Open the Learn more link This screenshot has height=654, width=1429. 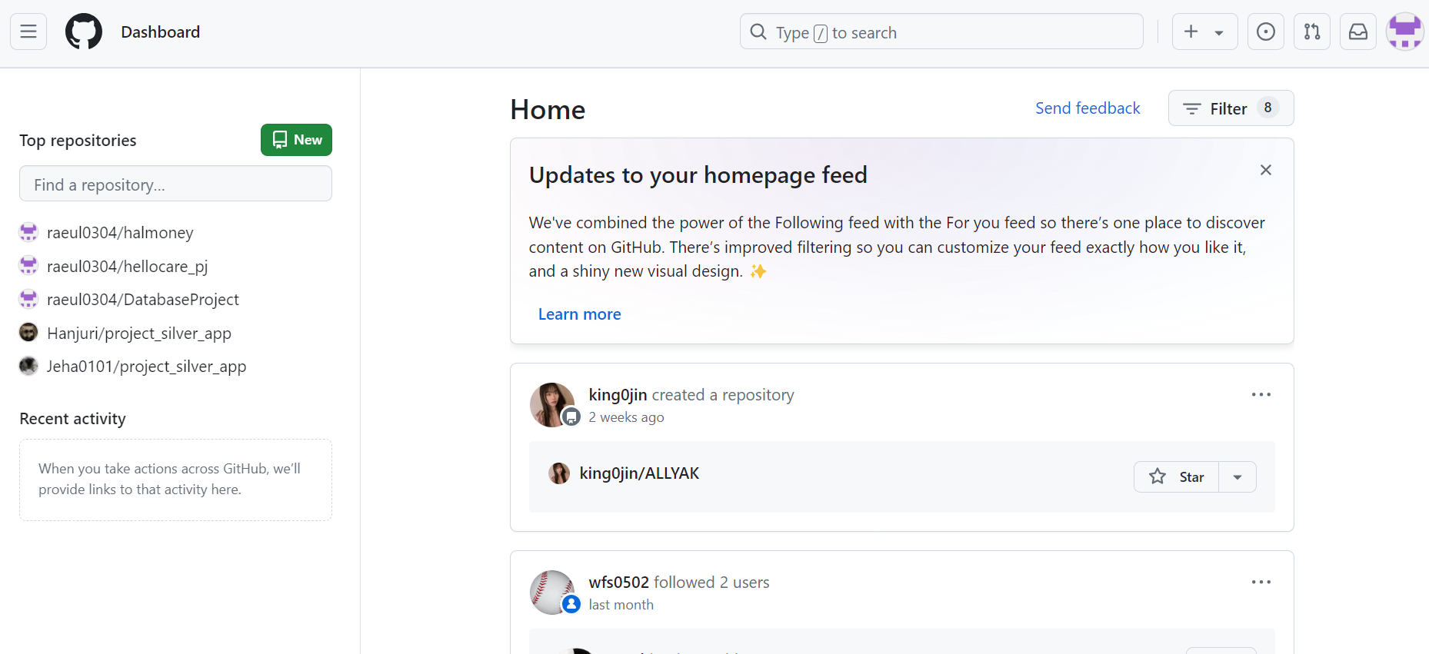tap(579, 314)
